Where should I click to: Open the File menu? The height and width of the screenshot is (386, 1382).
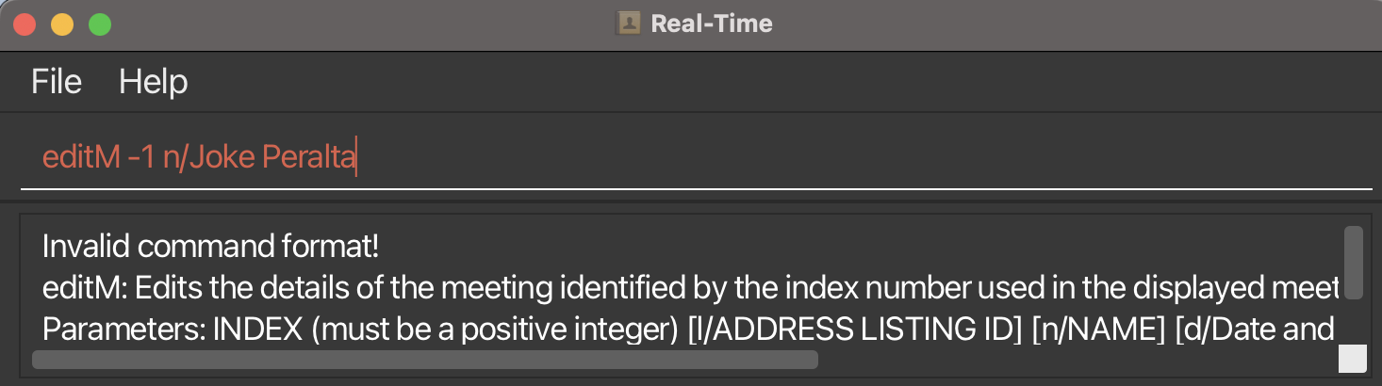click(x=57, y=82)
